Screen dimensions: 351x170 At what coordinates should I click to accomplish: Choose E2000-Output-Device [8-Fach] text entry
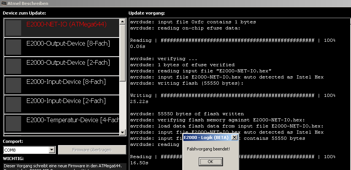tap(68, 43)
